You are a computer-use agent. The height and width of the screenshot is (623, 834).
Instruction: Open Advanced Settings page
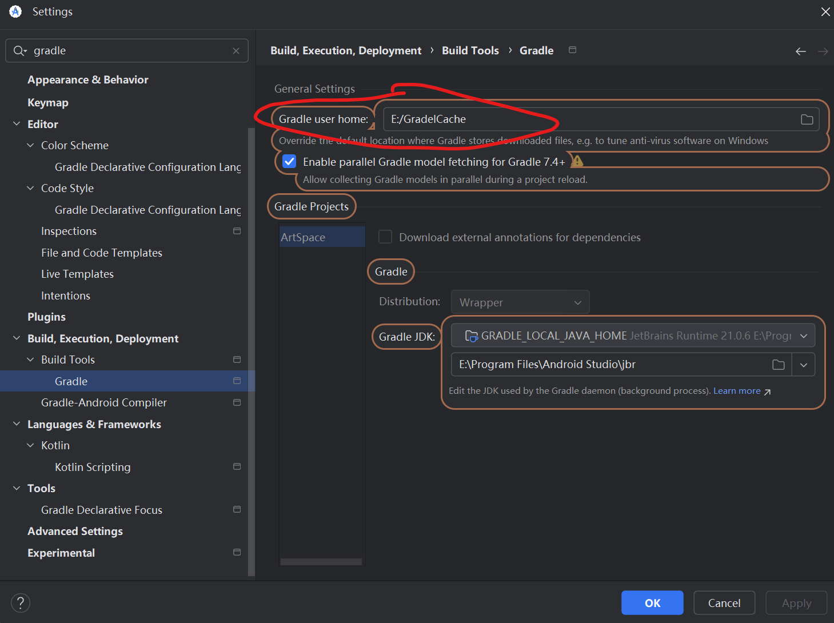click(x=75, y=532)
